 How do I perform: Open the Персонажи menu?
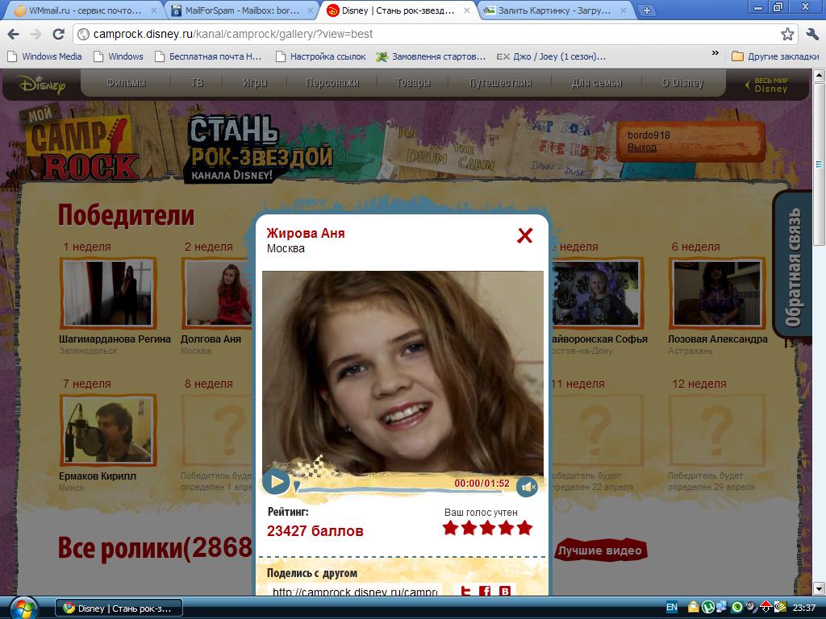pyautogui.click(x=332, y=83)
